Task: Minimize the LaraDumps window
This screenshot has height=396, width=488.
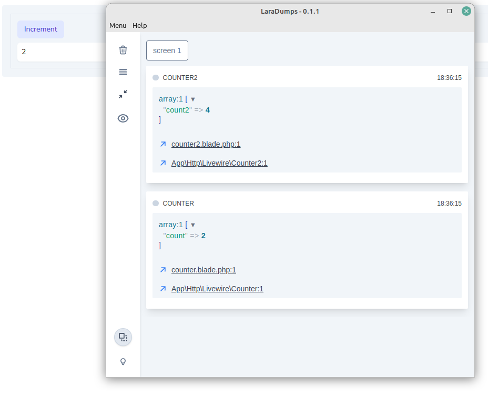Action: (x=433, y=12)
